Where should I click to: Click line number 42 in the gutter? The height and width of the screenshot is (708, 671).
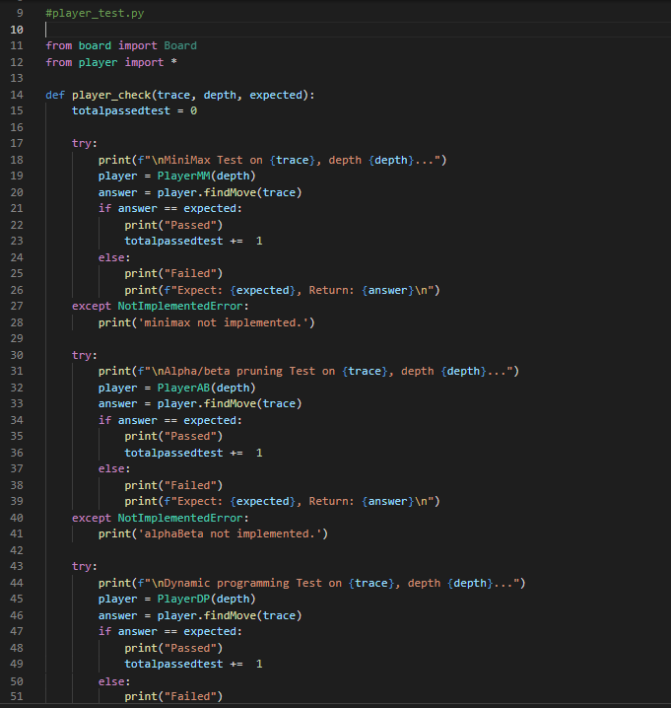[17, 550]
